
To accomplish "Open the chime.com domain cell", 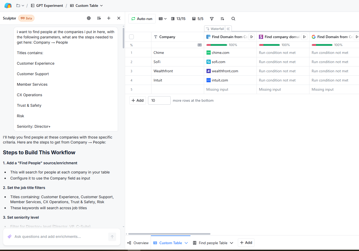I will tap(230, 53).
